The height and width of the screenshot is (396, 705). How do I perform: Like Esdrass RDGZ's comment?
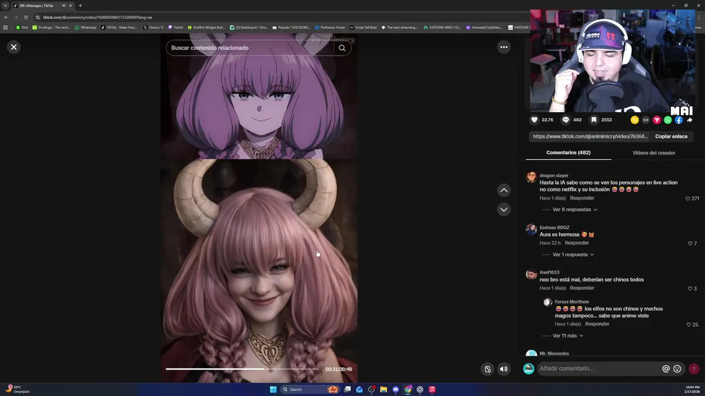(x=690, y=244)
